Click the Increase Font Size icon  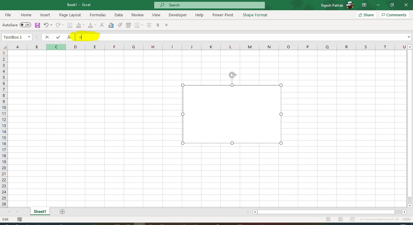click(x=102, y=25)
